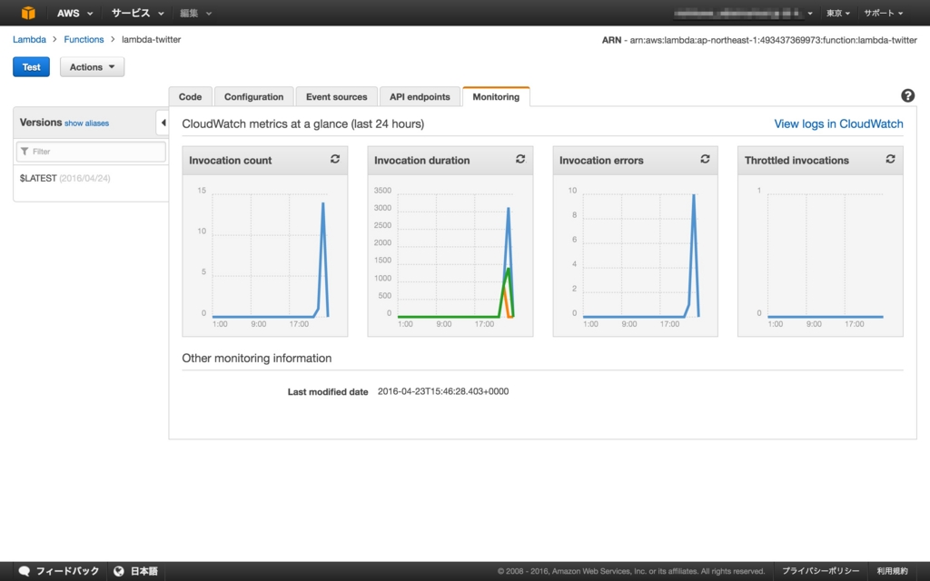
Task: Click the blue Test button
Action: [x=32, y=67]
